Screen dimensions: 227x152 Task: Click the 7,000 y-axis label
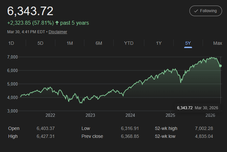coord(13,57)
